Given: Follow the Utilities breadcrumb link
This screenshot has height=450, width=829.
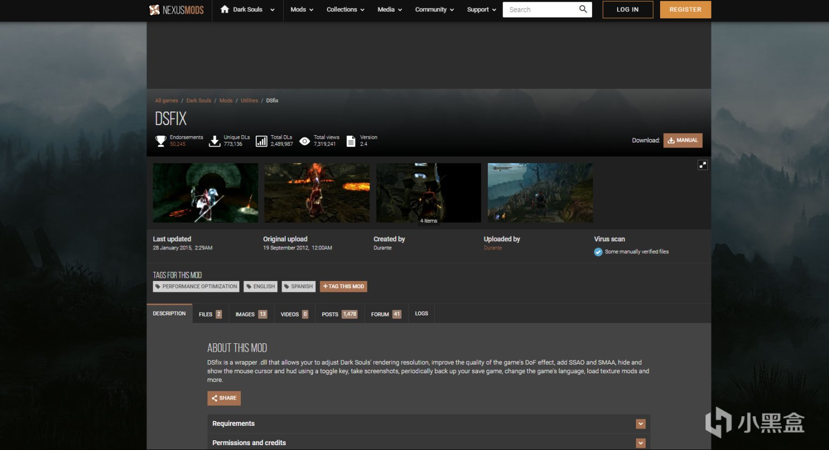Looking at the screenshot, I should tap(249, 100).
